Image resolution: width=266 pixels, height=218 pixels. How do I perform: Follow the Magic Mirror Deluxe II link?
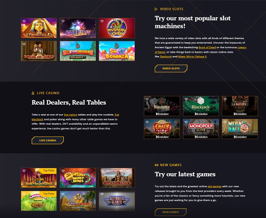coord(192,56)
